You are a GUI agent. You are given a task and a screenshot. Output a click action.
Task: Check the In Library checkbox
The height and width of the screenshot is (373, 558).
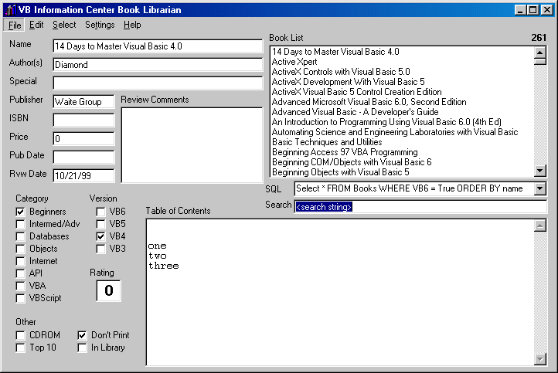click(82, 348)
